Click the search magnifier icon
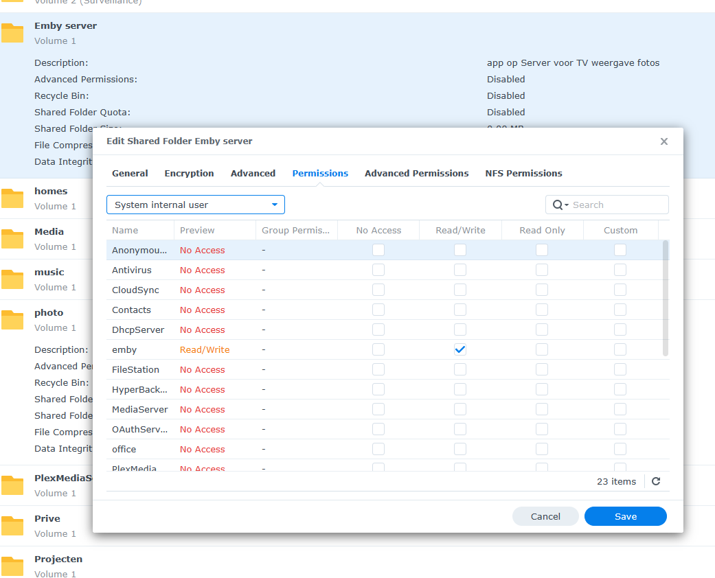Viewport: 715px width, 578px height. pos(557,205)
